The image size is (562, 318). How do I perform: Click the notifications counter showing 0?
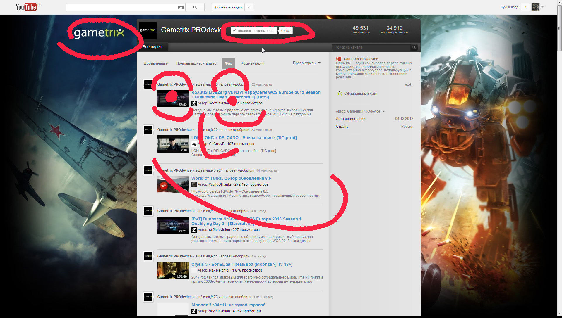pos(525,7)
